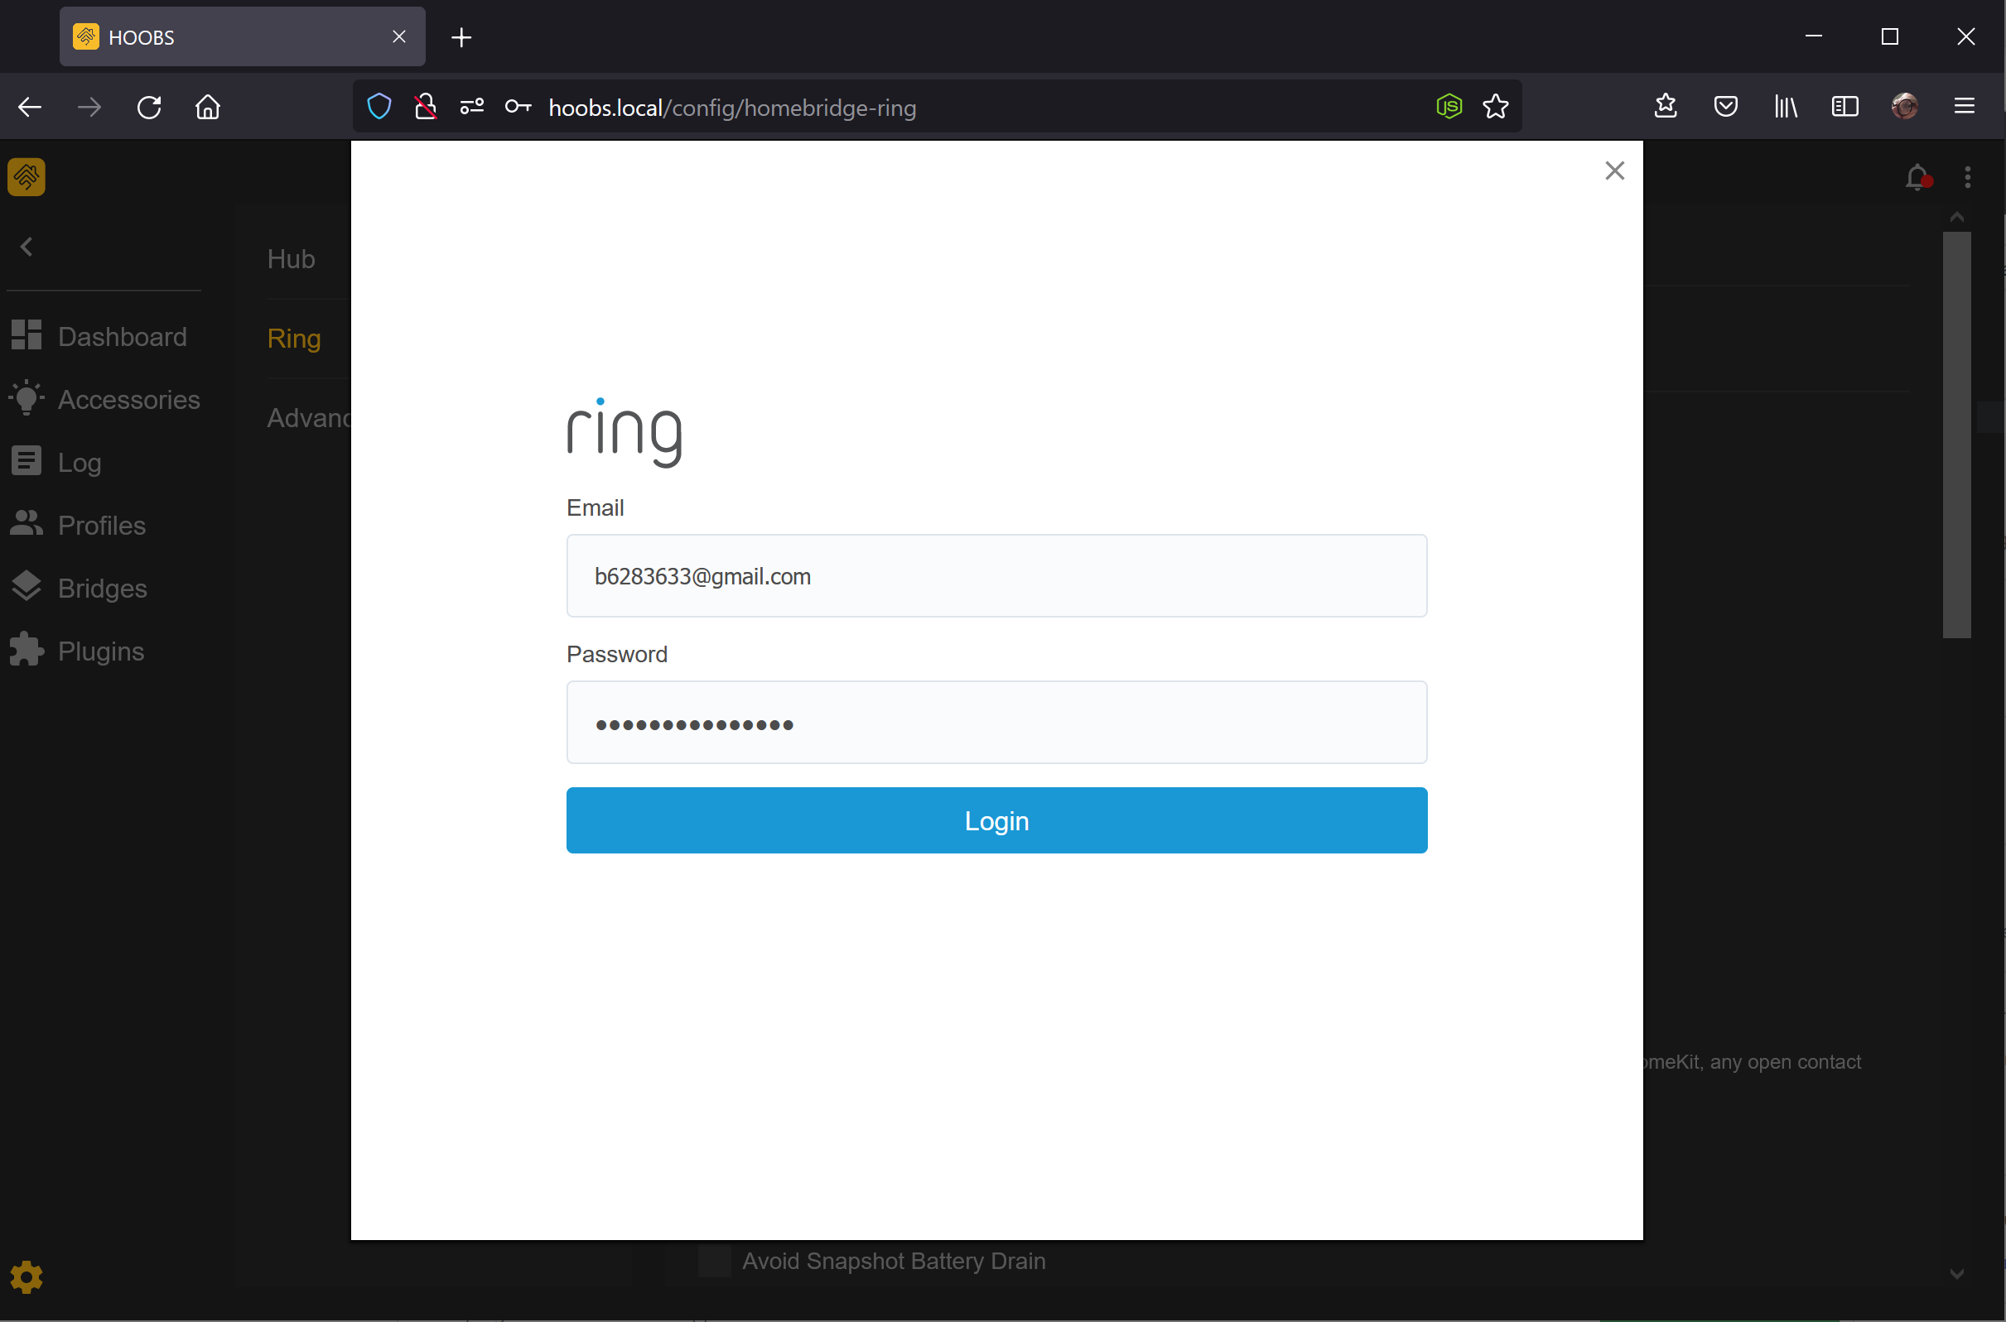Click the Login button
The width and height of the screenshot is (2006, 1322).
click(x=996, y=820)
